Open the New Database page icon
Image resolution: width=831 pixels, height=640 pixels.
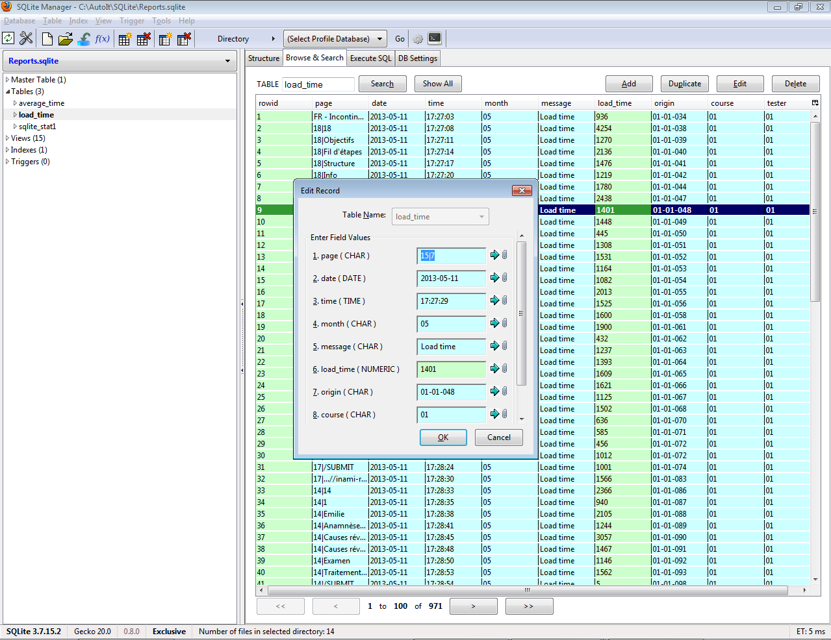point(47,39)
